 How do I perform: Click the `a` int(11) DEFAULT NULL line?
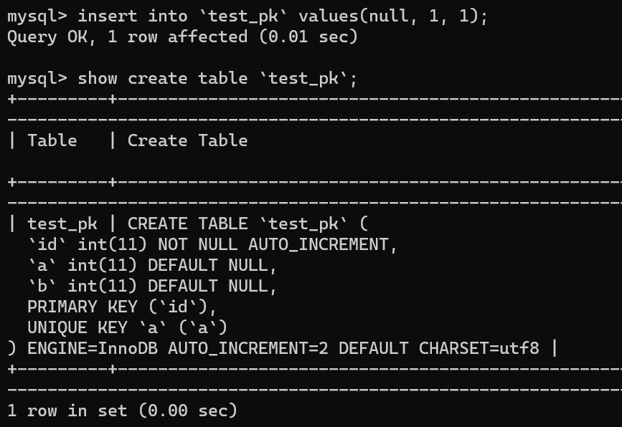coord(151,265)
